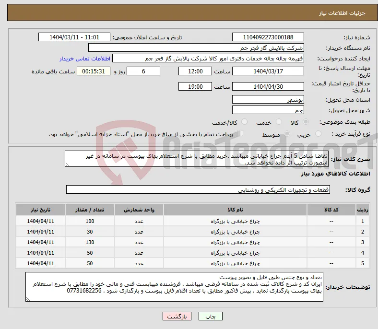Screen dimensions: 378x329
Task: Click the request creator name field
Action: [208, 59]
